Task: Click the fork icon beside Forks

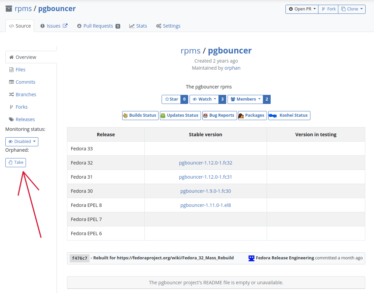Action: pyautogui.click(x=11, y=107)
